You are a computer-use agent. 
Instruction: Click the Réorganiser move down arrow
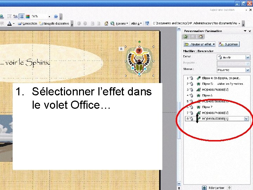click(229, 188)
